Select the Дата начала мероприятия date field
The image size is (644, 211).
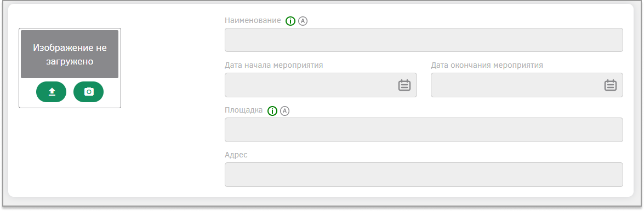(321, 85)
